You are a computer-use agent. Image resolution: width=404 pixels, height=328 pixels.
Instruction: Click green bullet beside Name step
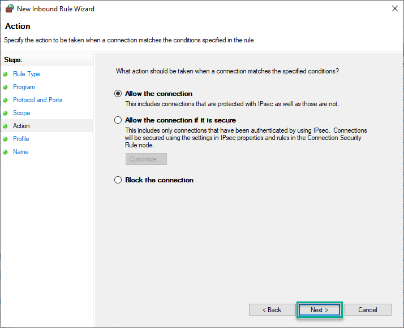5,152
